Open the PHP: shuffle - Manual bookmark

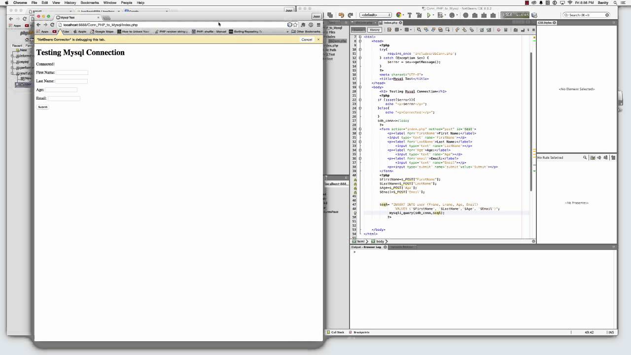pyautogui.click(x=209, y=32)
